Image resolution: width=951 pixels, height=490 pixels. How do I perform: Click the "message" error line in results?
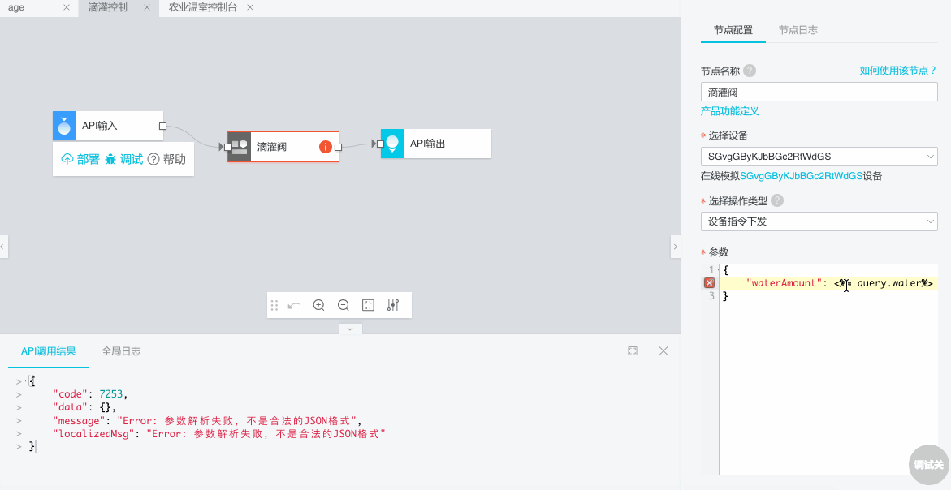208,421
